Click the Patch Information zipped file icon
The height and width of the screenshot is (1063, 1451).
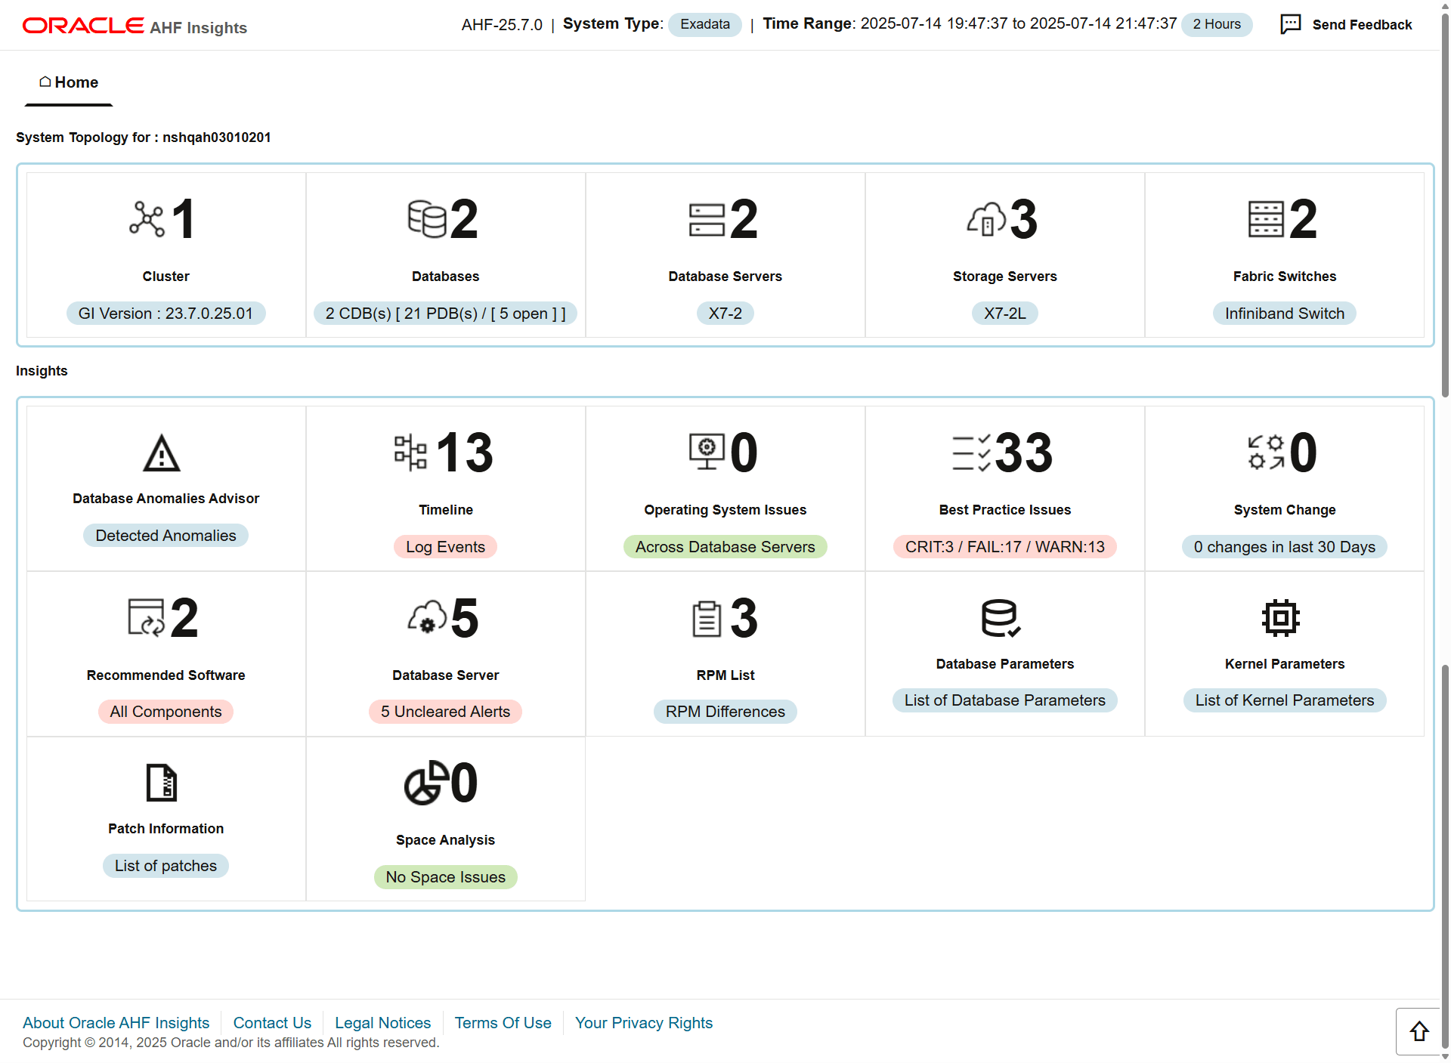[162, 783]
